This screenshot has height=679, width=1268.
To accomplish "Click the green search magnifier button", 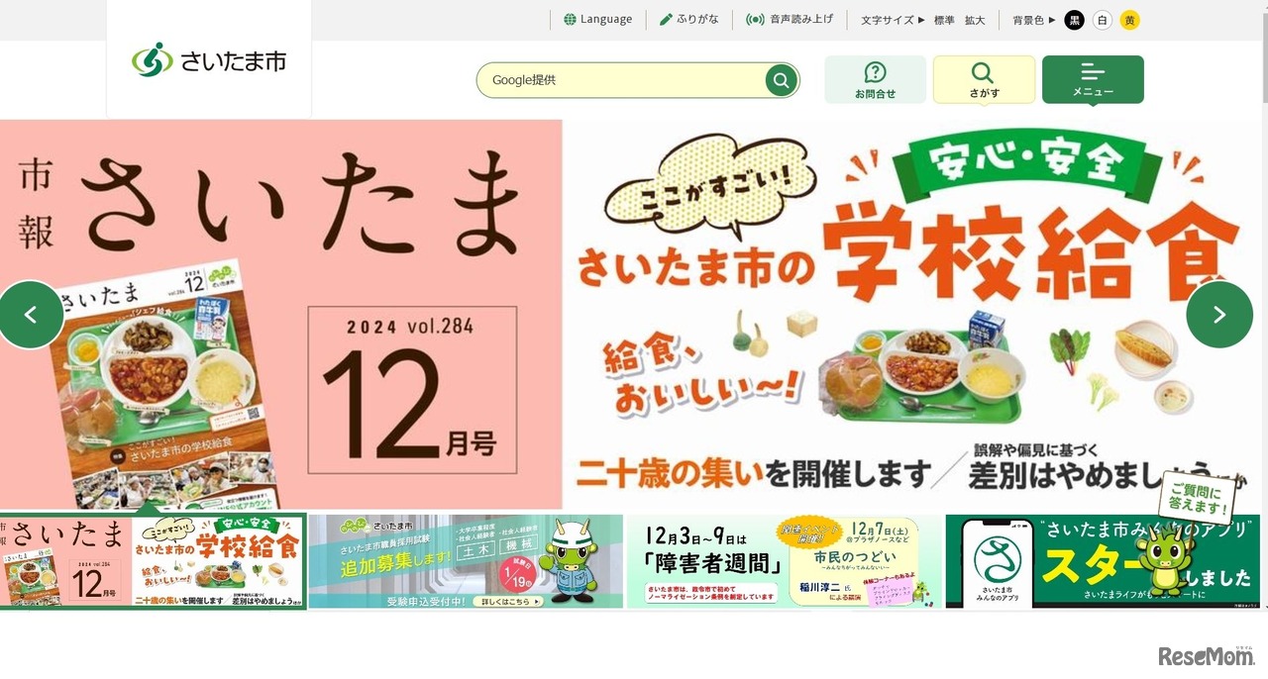I will coord(781,80).
